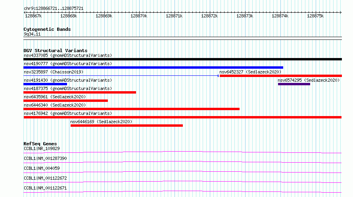The image size is (353, 197).
Task: Open nsv3235897 (Chaisson2019) label
Action: click(54, 72)
